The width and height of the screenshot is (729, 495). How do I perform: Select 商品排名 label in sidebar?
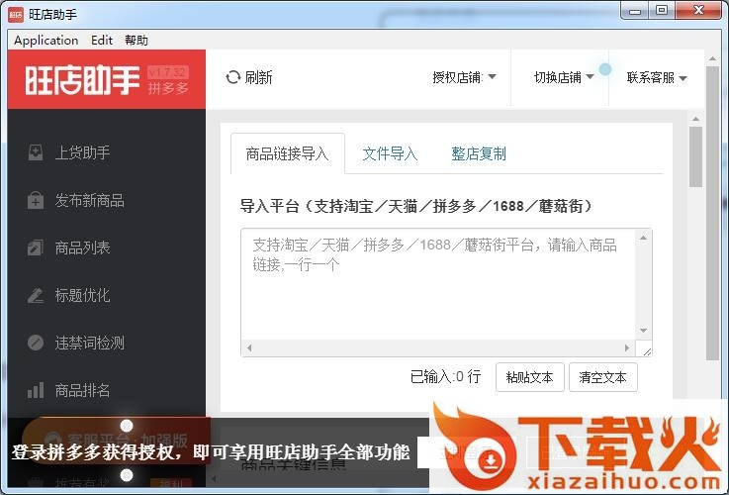pos(82,390)
